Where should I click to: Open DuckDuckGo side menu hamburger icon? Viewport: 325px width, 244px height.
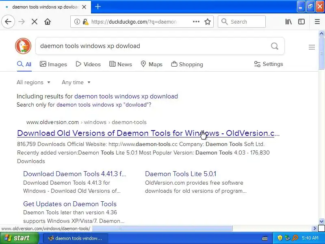[312, 47]
